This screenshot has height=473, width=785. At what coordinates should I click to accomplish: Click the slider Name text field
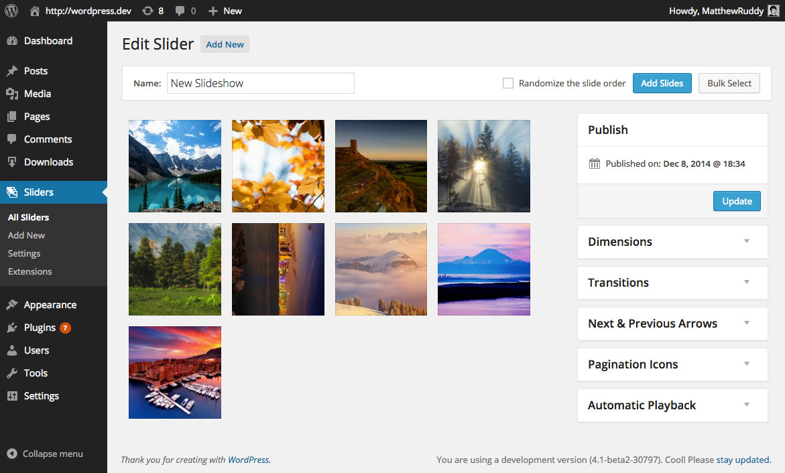pyautogui.click(x=260, y=83)
